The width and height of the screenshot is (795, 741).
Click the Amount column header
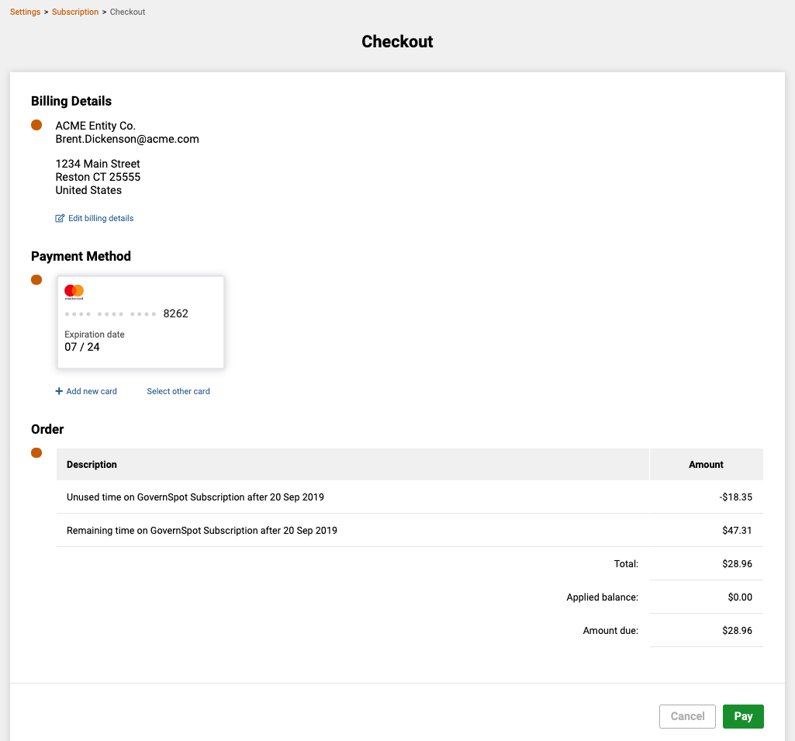pos(706,464)
